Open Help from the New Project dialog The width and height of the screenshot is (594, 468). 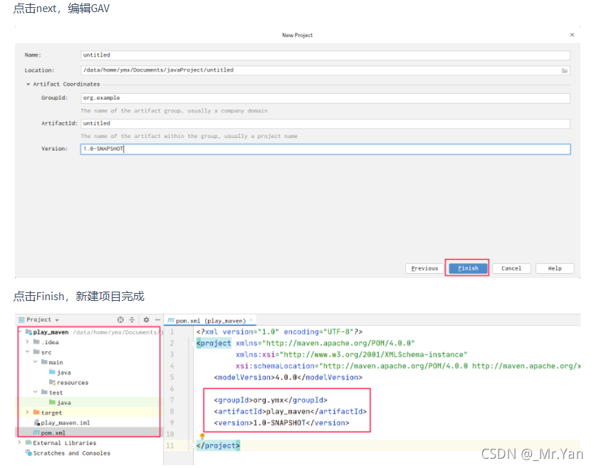(555, 268)
